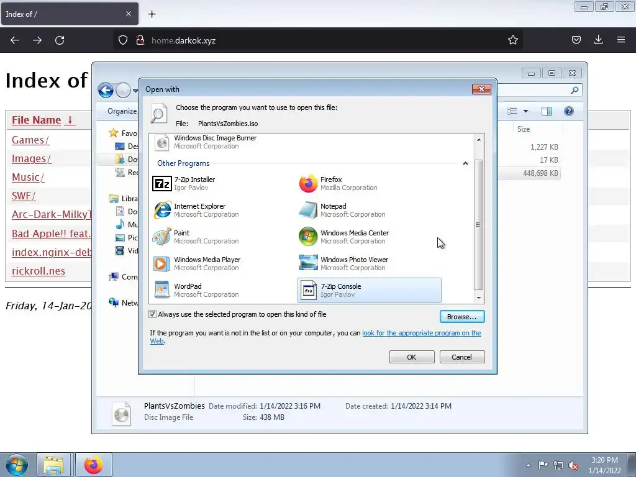The image size is (636, 477).
Task: Open rickroll.nes link in Firefox
Action: 39,271
